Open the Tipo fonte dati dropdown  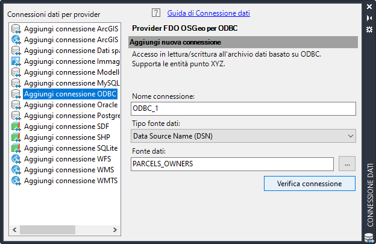(x=243, y=136)
